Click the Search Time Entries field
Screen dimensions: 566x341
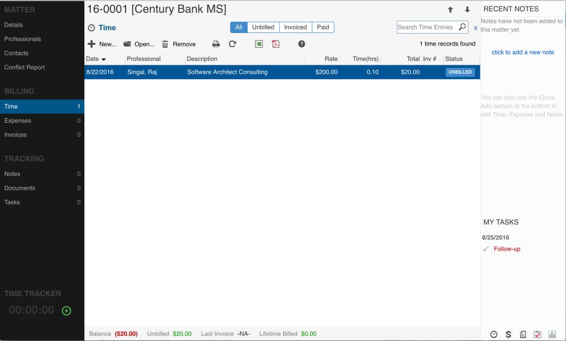pos(427,27)
